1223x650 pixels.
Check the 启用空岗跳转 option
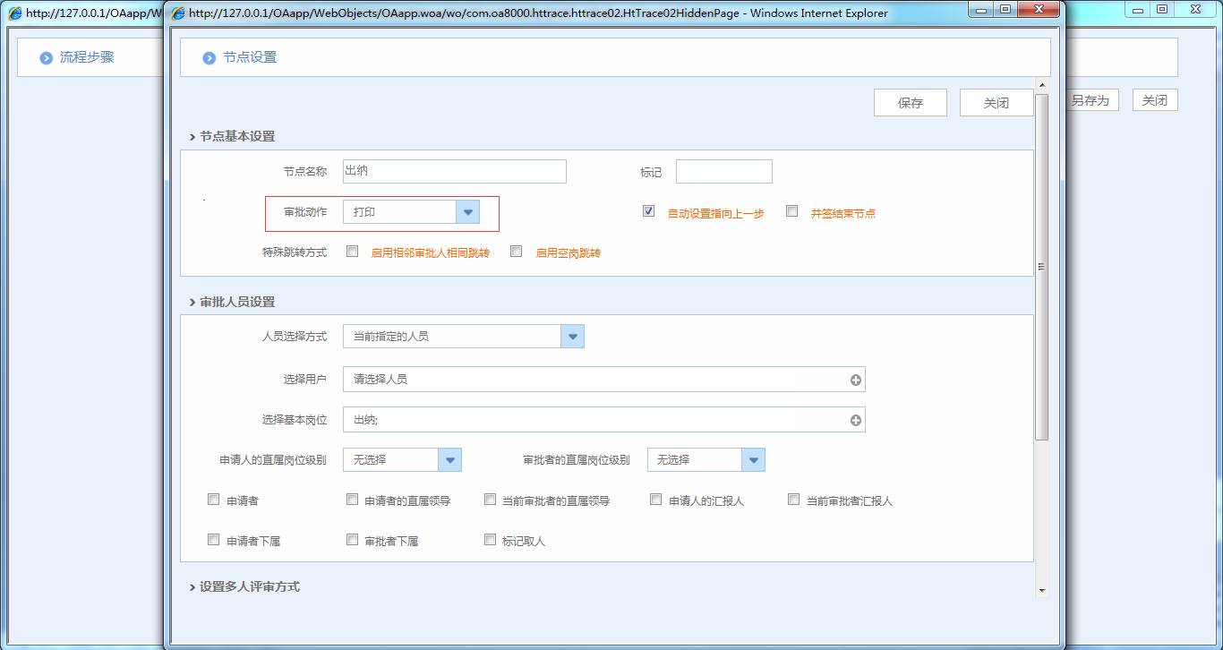click(516, 252)
